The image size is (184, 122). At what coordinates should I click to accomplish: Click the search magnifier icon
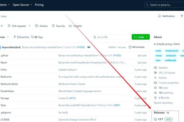tap(148, 5)
